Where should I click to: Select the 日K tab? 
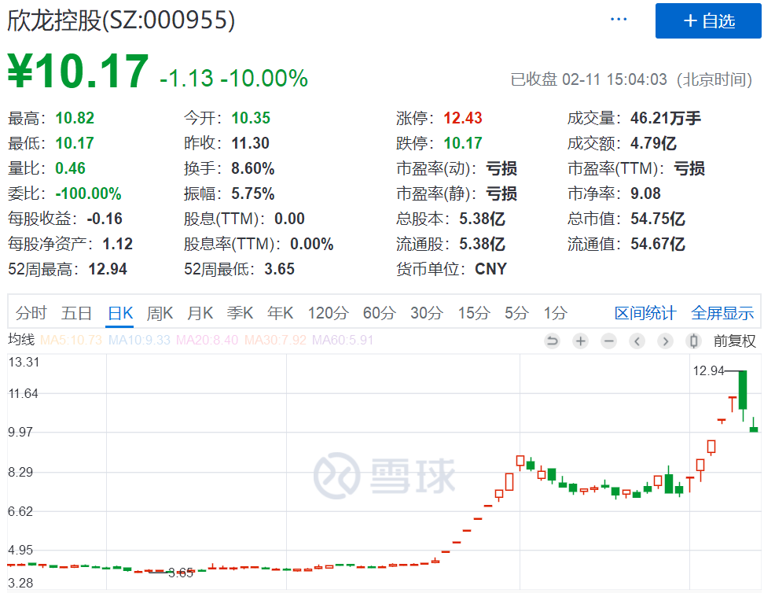pyautogui.click(x=120, y=312)
